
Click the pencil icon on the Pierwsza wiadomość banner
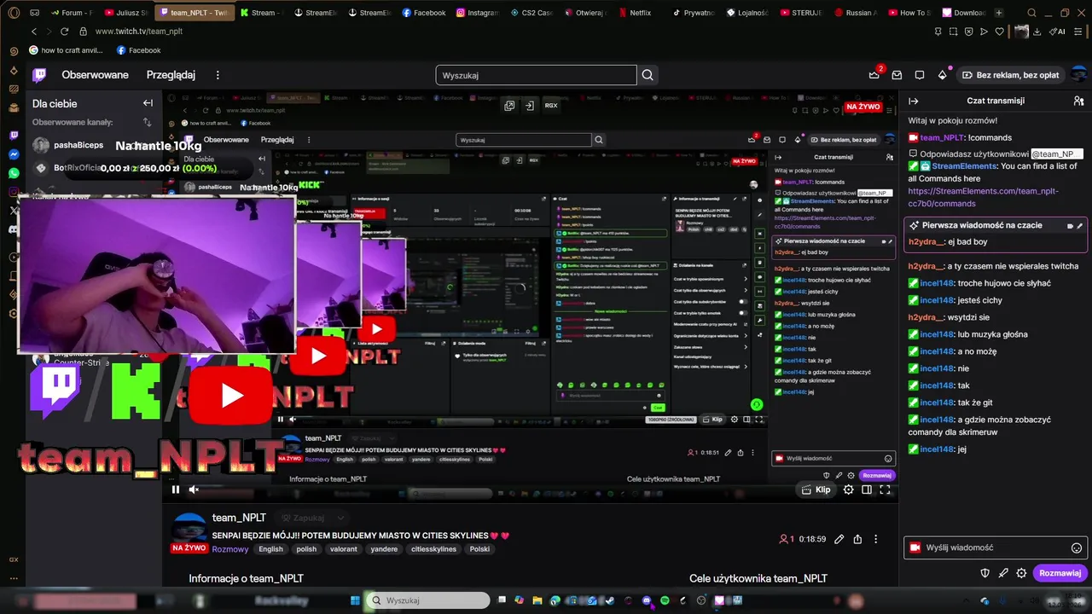tap(1079, 225)
